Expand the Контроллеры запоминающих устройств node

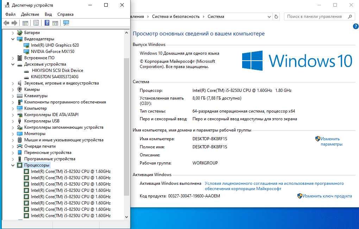point(13,128)
